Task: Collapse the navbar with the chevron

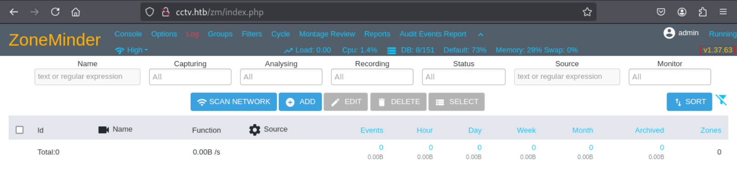Action: [x=481, y=34]
